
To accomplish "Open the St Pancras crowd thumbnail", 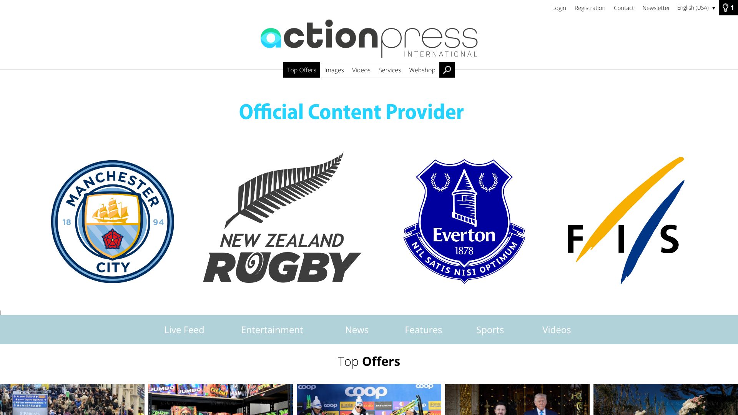I will click(x=72, y=399).
